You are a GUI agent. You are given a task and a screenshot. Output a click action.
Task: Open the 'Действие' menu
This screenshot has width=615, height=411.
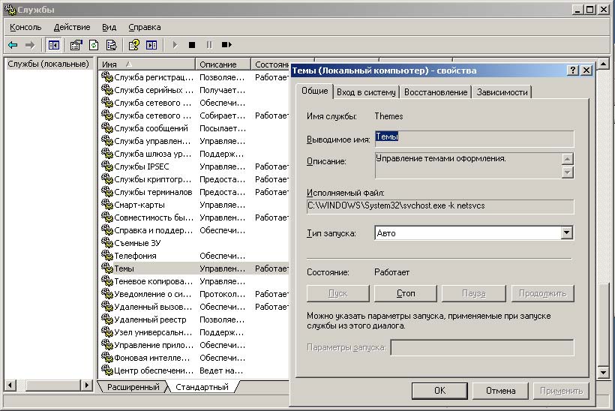pyautogui.click(x=72, y=27)
